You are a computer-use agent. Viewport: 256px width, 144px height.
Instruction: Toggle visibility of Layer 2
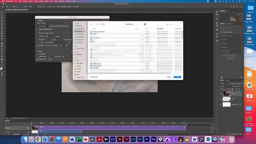pos(221,94)
